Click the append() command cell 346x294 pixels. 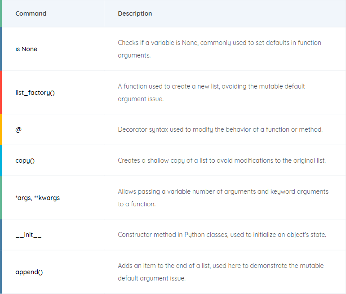[x=29, y=272]
